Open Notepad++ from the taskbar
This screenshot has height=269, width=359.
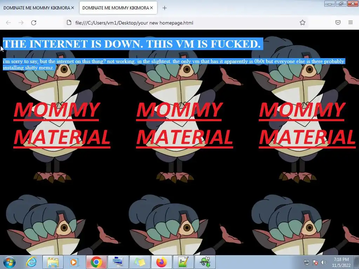click(x=183, y=262)
